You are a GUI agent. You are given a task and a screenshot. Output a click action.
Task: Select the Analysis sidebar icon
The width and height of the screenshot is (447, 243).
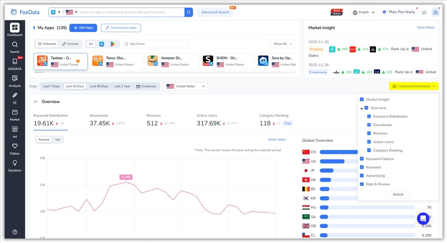[15, 82]
